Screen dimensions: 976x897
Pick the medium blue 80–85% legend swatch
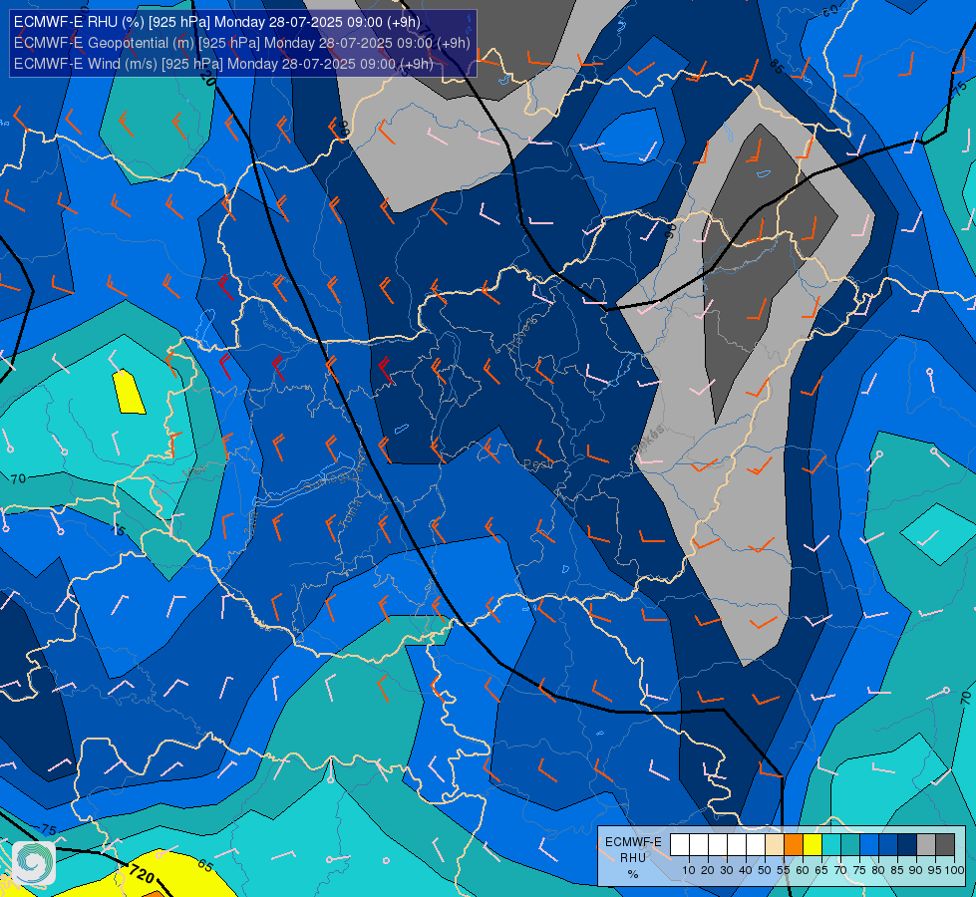(x=888, y=845)
